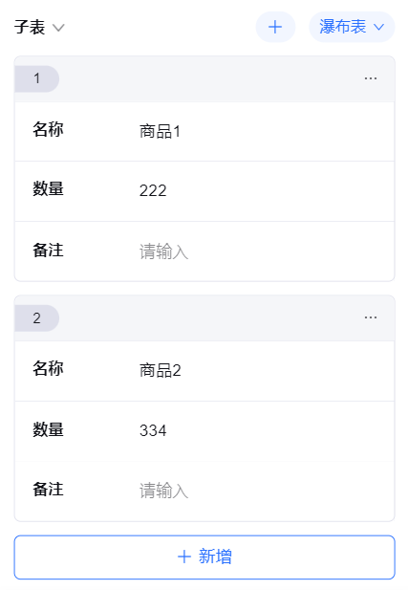Collapse the 子表 section chevron
The width and height of the screenshot is (408, 590).
click(x=58, y=28)
